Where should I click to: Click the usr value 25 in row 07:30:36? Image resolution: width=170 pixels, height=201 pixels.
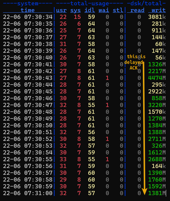(63, 31)
